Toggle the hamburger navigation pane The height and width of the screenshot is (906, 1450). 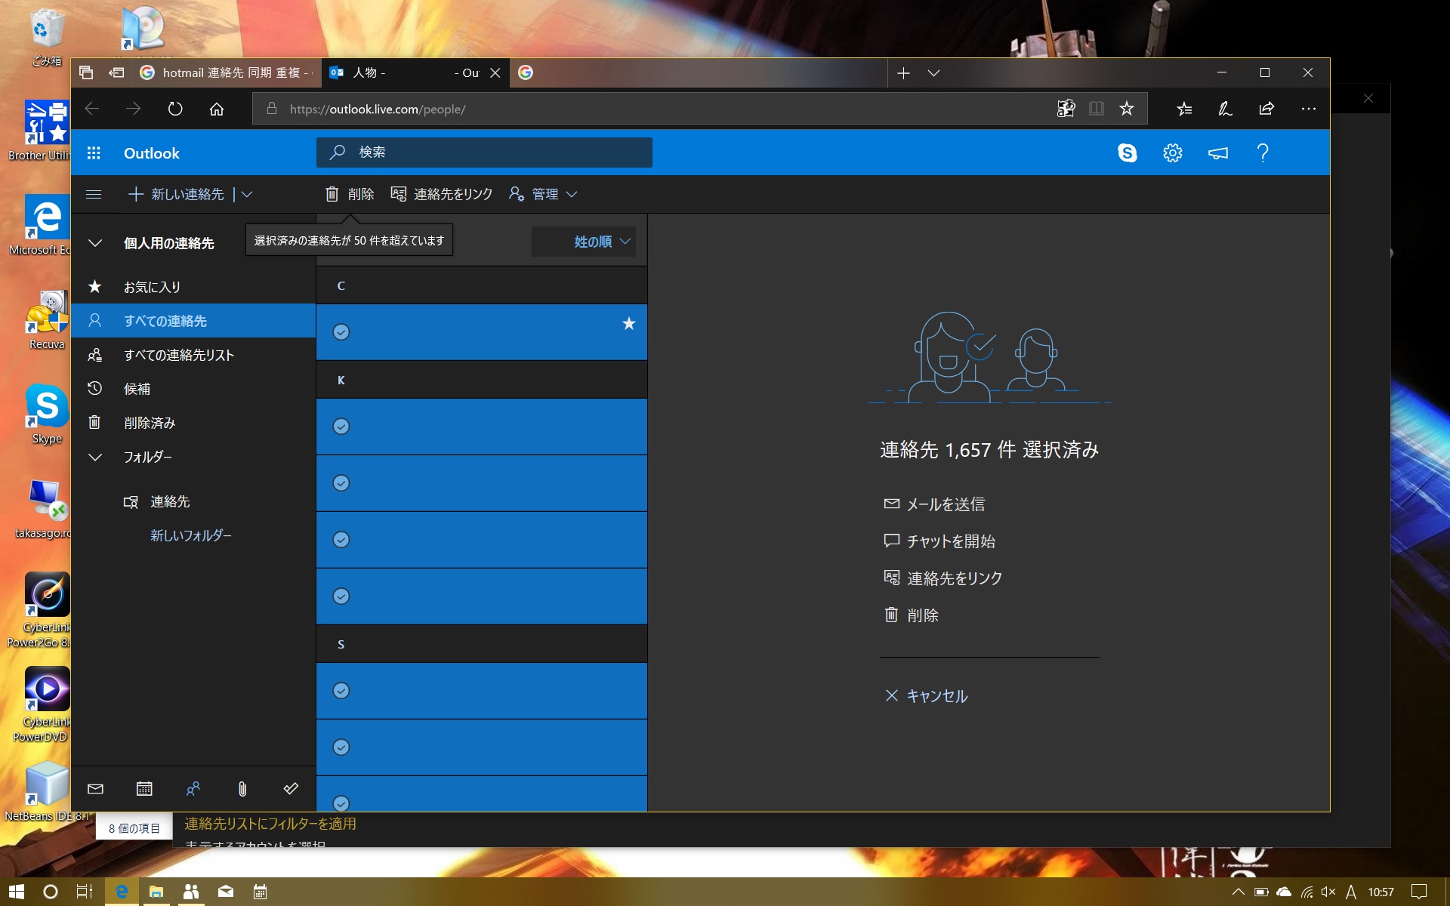tap(94, 194)
